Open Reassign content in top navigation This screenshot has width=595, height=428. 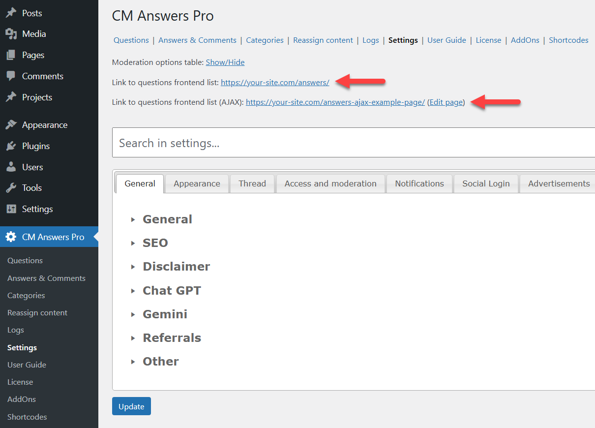point(323,40)
